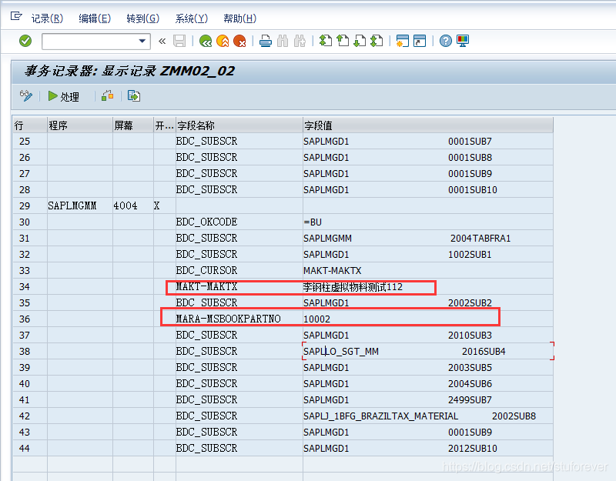Image resolution: width=616 pixels, height=481 pixels.
Task: Click 2012SUB10 value in row 44
Action: click(x=473, y=449)
